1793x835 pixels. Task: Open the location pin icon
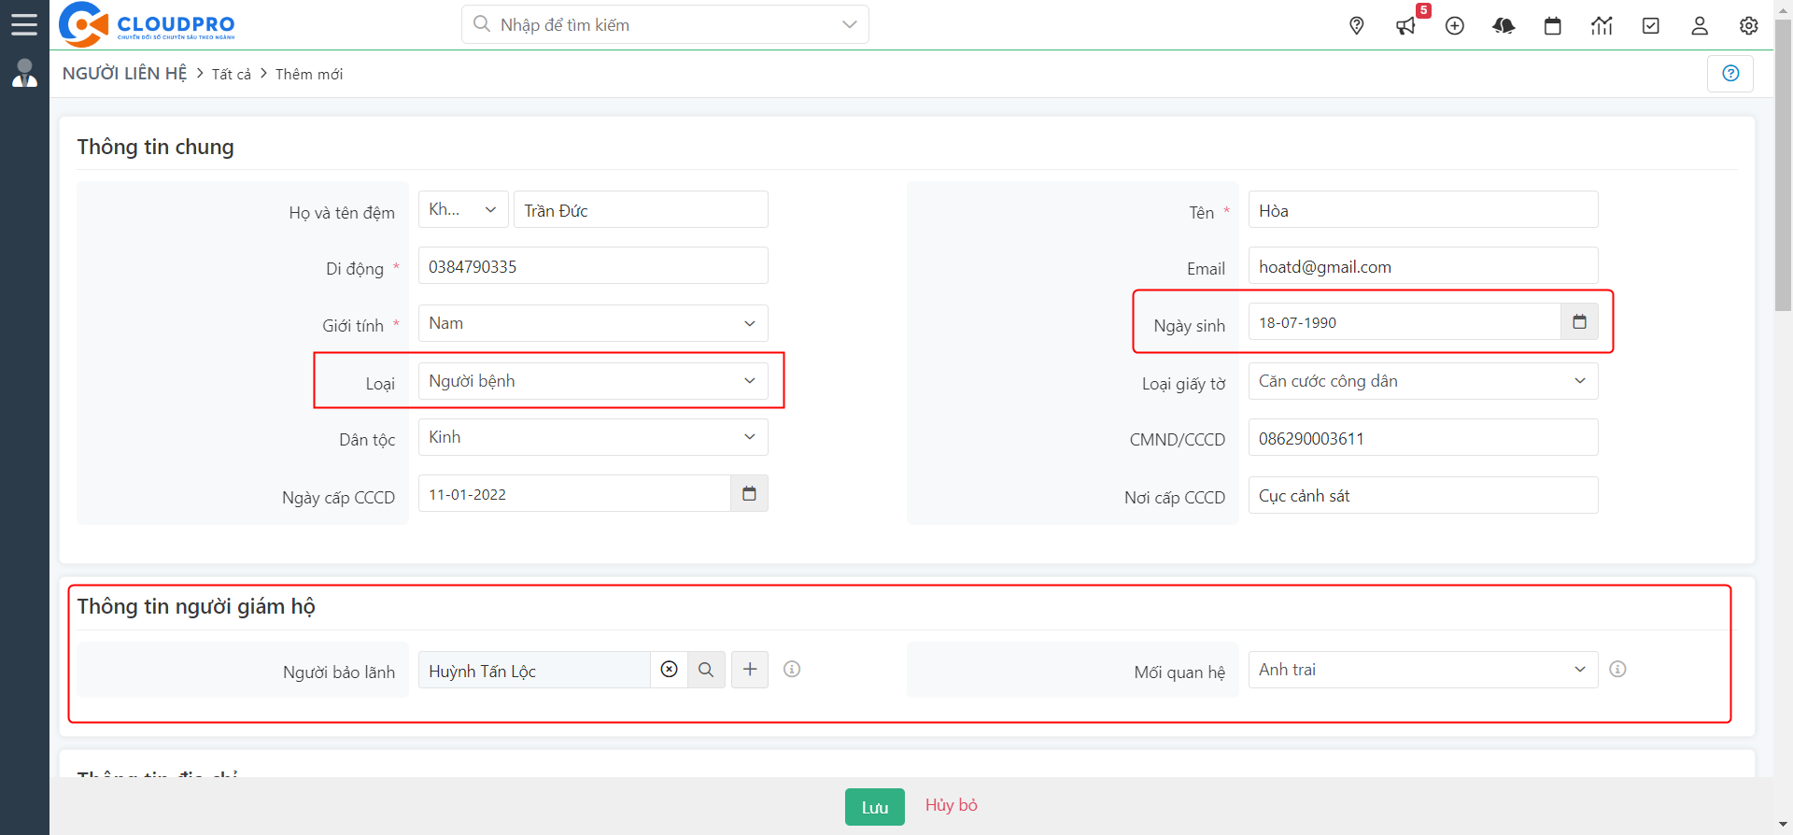(1357, 25)
